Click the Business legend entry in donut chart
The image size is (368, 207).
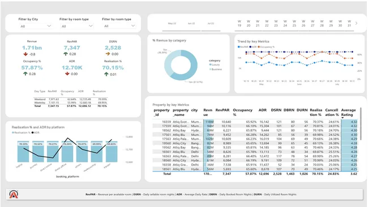216,69
